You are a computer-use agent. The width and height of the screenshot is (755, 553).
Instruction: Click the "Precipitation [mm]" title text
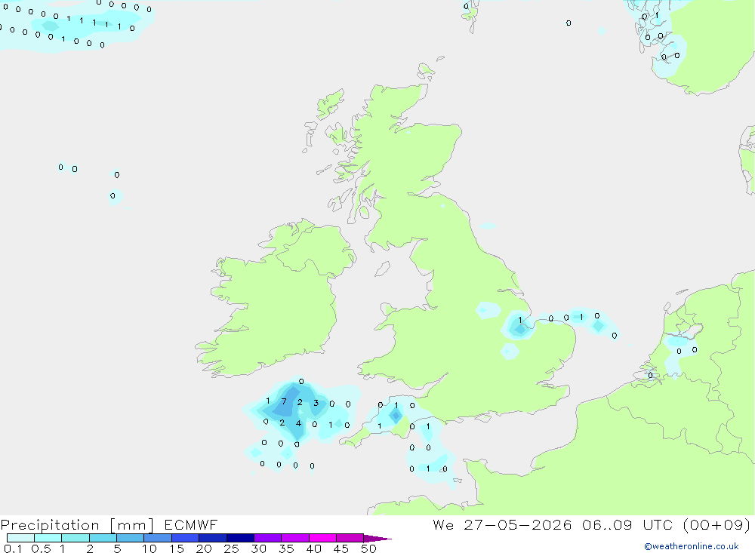[x=77, y=525]
